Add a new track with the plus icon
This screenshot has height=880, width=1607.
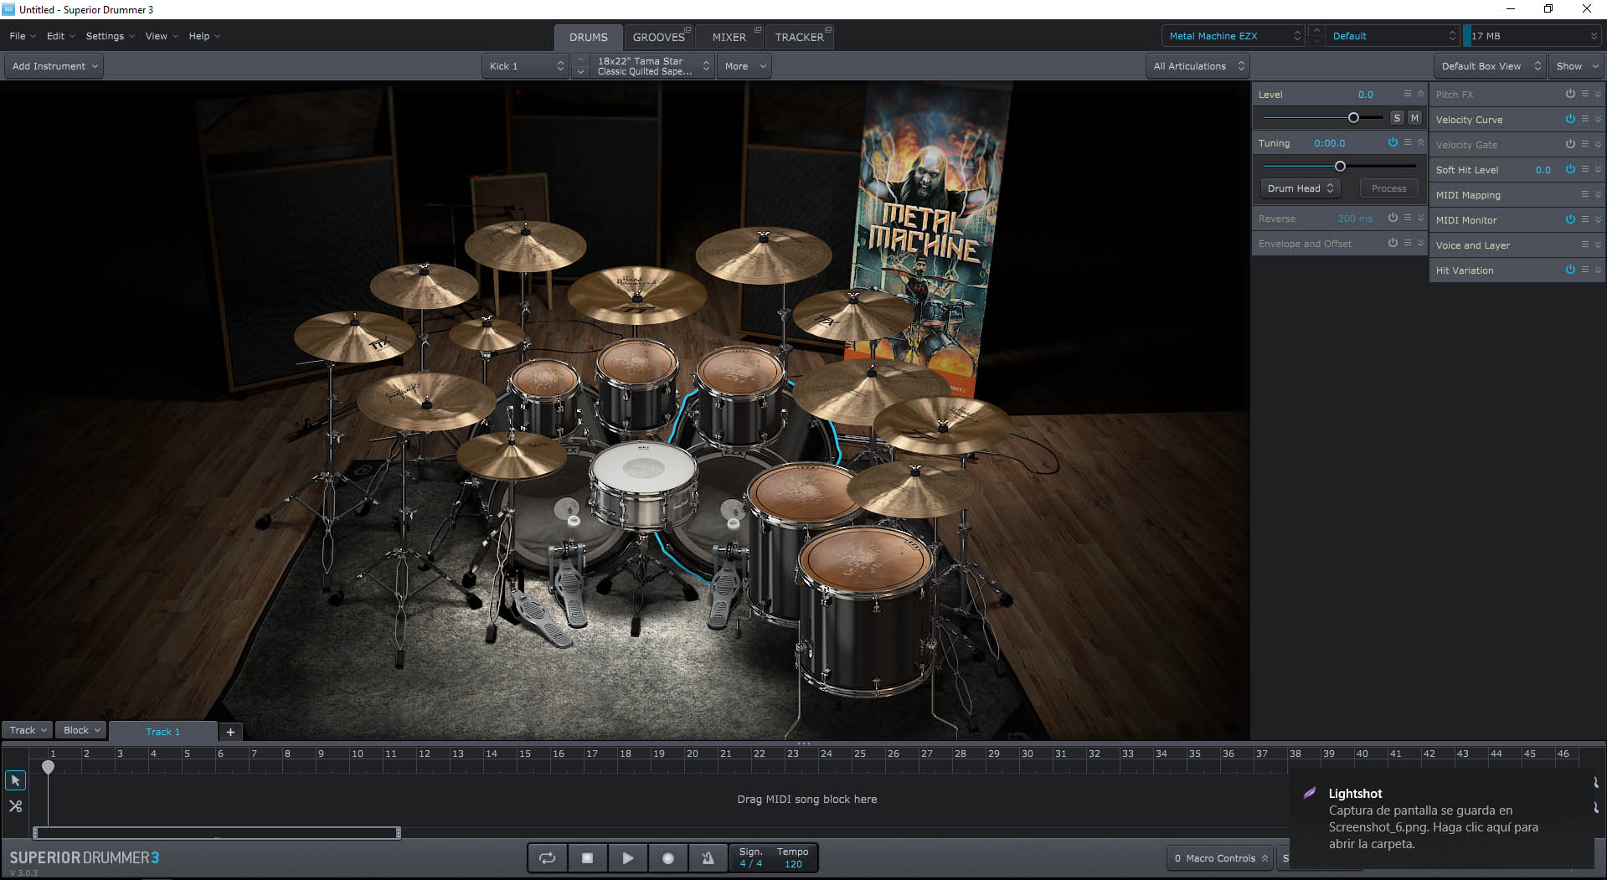click(x=230, y=732)
